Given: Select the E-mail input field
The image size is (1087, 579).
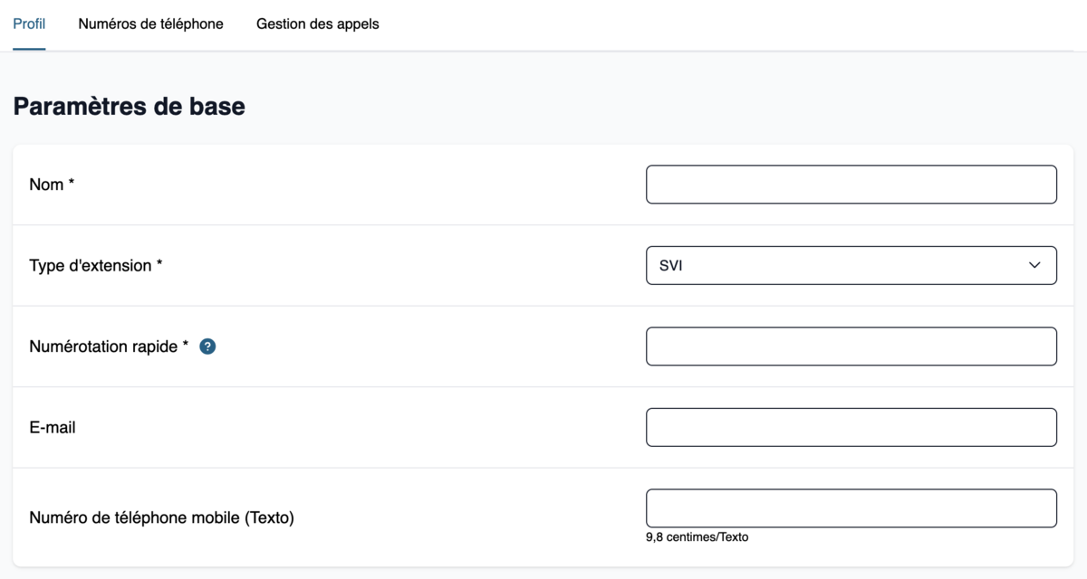Looking at the screenshot, I should click(x=851, y=427).
